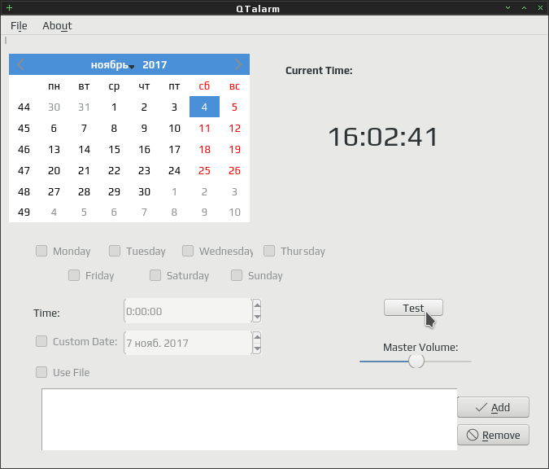The height and width of the screenshot is (469, 549).
Task: Select November 28 in calendar
Action: [84, 191]
